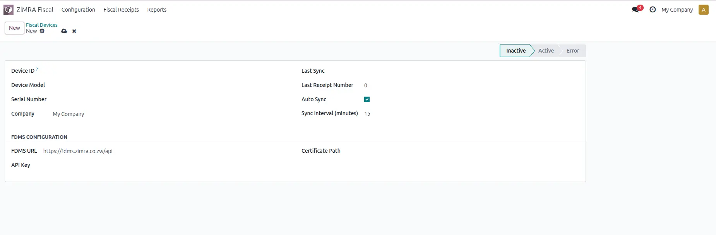The width and height of the screenshot is (716, 235).
Task: Click the Device ID help question mark
Action: point(37,69)
